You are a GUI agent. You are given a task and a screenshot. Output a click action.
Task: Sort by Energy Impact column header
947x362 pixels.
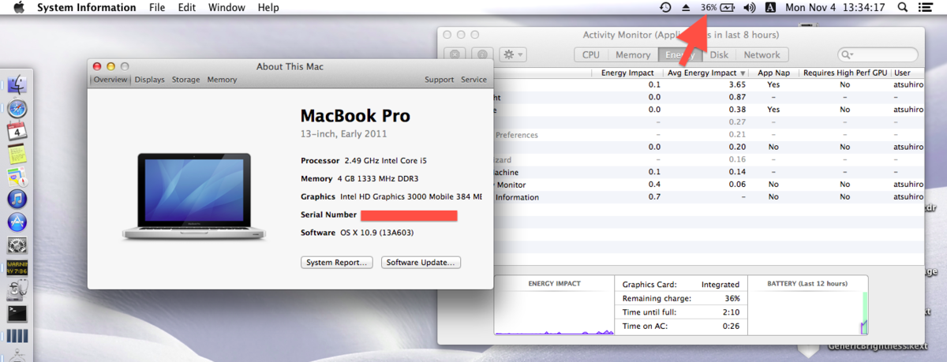(x=627, y=73)
